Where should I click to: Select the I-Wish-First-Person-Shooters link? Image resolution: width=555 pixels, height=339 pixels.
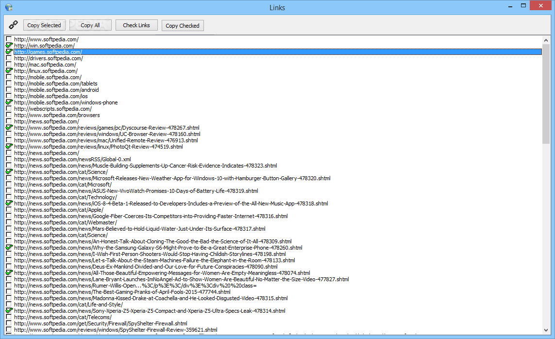tap(150, 254)
